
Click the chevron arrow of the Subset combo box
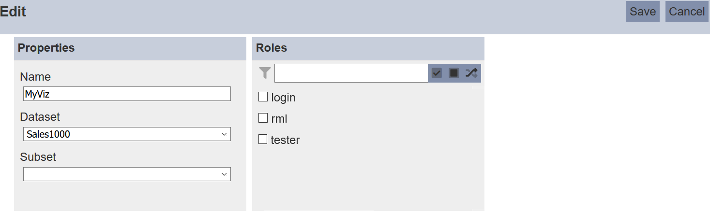(224, 174)
